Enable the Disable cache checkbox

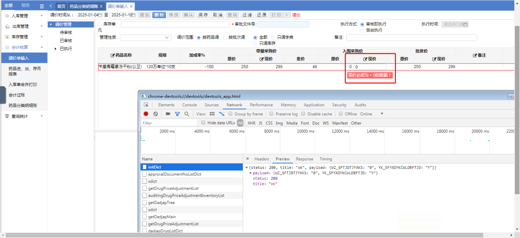[303, 114]
